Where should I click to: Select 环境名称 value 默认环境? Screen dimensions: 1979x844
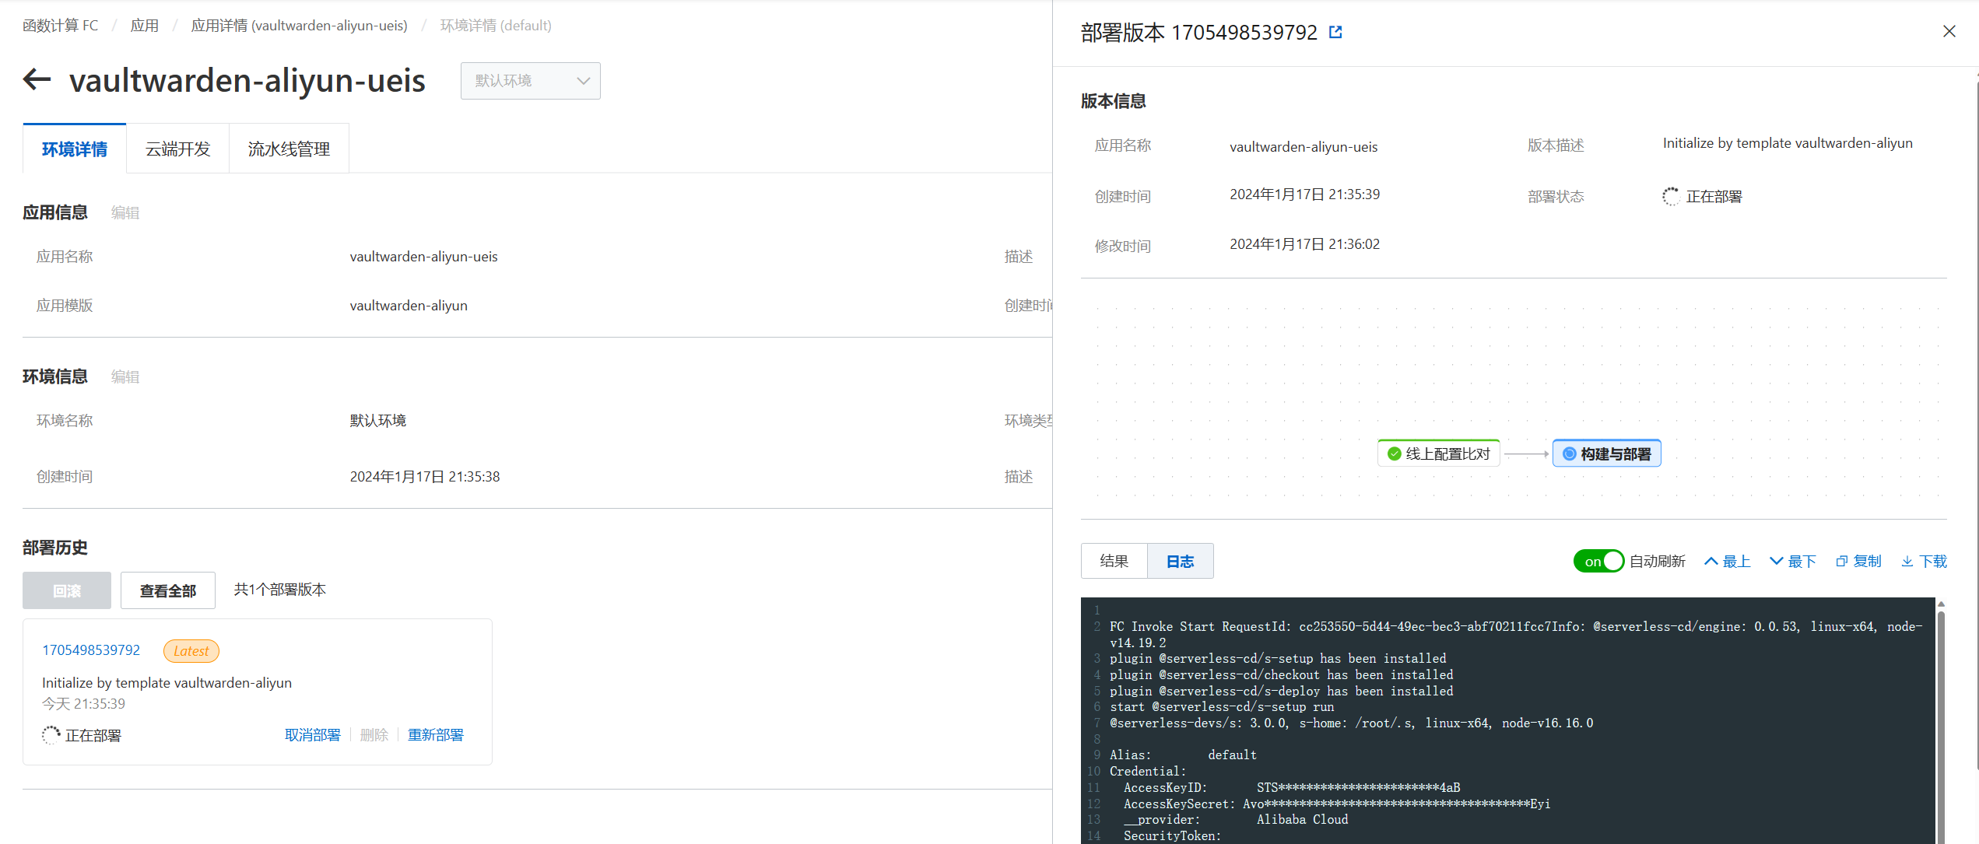pos(378,421)
